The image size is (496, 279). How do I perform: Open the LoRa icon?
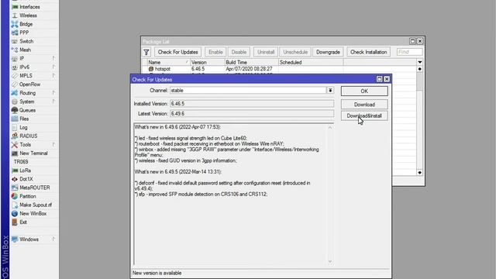point(15,170)
